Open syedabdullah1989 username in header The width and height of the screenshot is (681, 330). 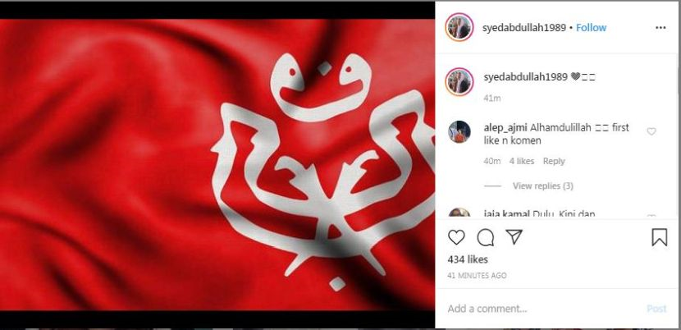click(x=524, y=28)
